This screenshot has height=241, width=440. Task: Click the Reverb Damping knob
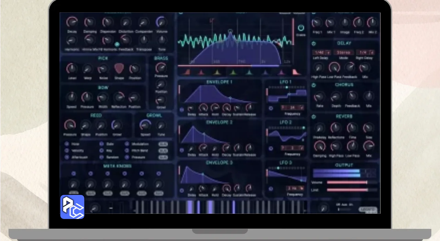(320, 147)
